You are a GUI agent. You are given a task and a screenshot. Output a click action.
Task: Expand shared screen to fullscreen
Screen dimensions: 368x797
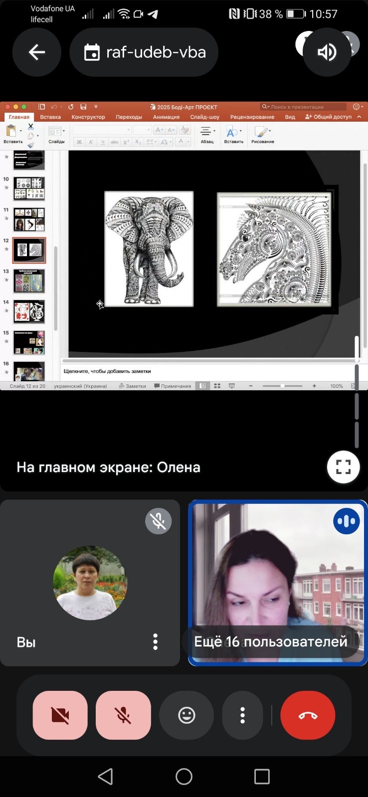pos(343,467)
